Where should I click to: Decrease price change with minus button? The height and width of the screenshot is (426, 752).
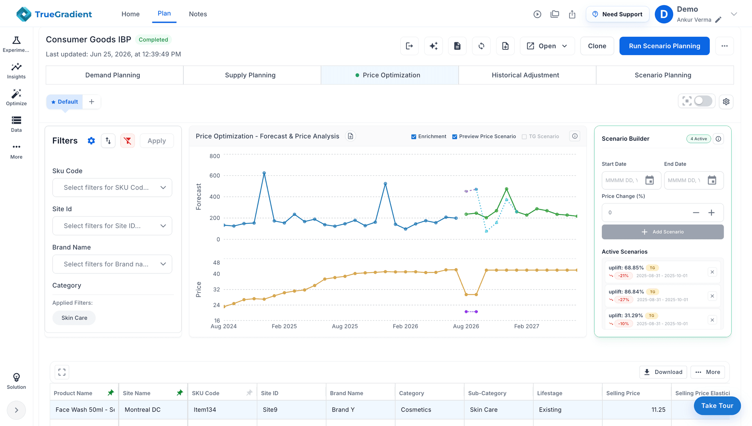(x=696, y=213)
